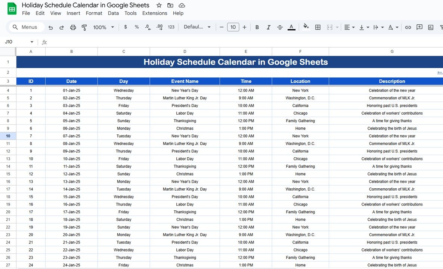Toggle strikethrough formatting
Screen dimensions: 443x269
280,27
